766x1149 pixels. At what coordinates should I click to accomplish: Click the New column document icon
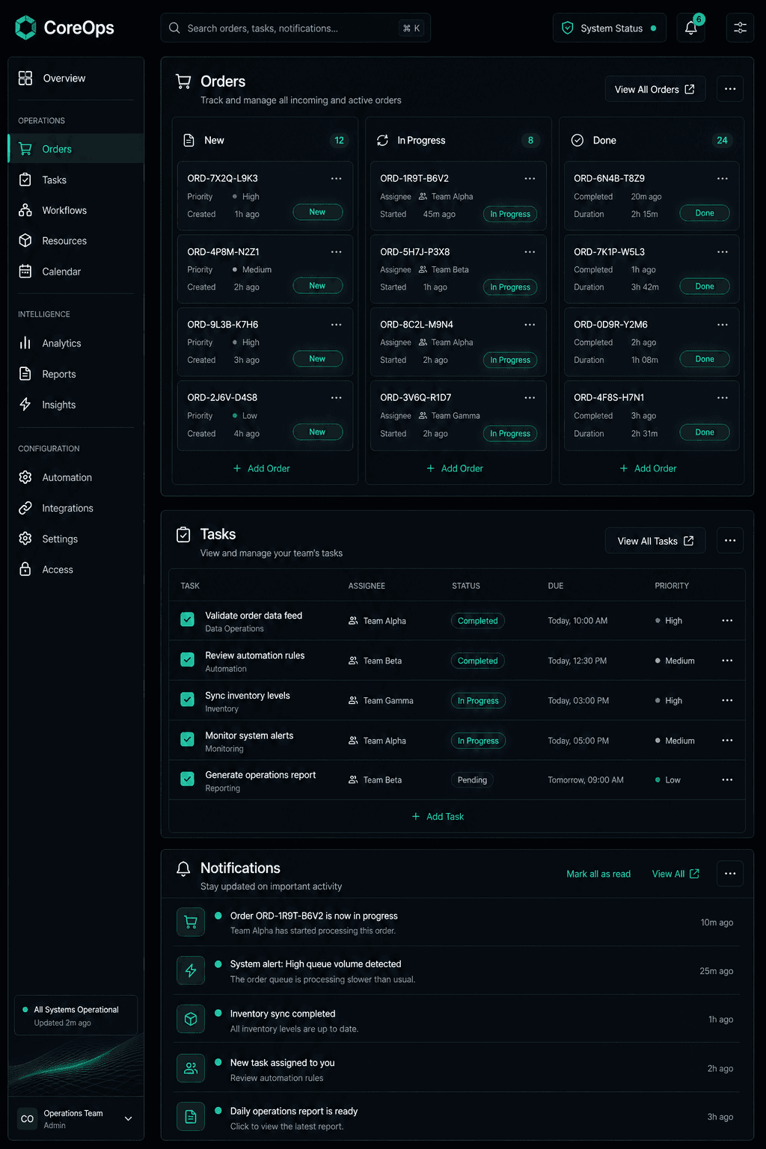click(x=189, y=140)
